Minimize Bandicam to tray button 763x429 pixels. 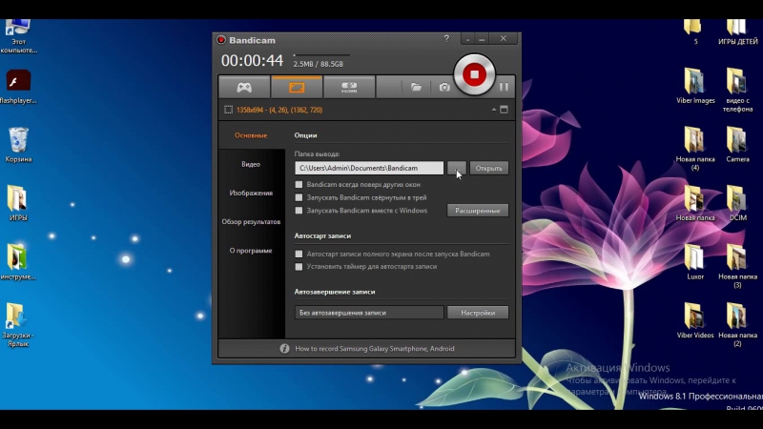tap(467, 39)
